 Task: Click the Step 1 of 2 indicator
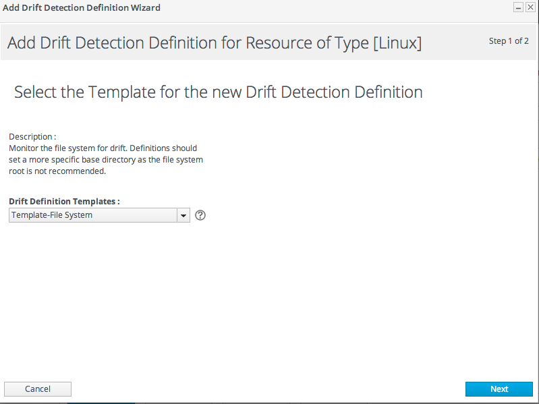click(x=508, y=41)
